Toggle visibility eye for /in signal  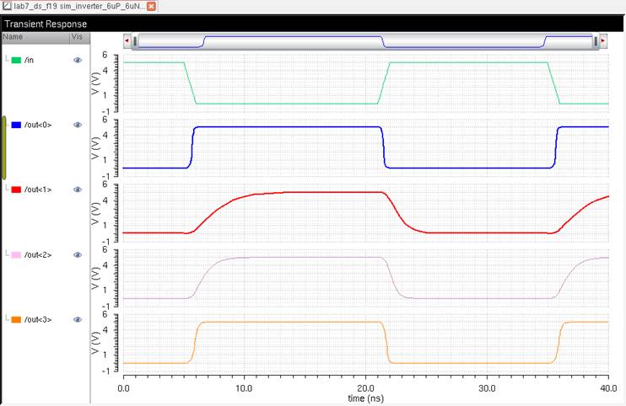coord(78,60)
